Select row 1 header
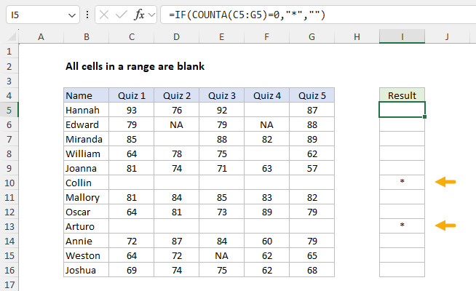 [x=9, y=51]
